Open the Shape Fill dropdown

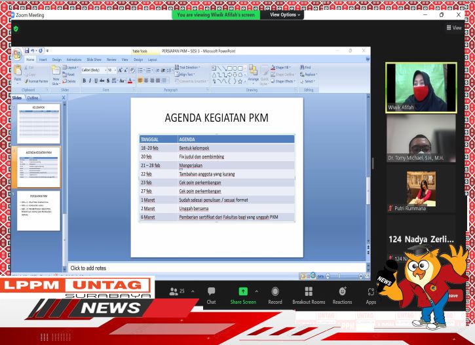click(x=280, y=67)
